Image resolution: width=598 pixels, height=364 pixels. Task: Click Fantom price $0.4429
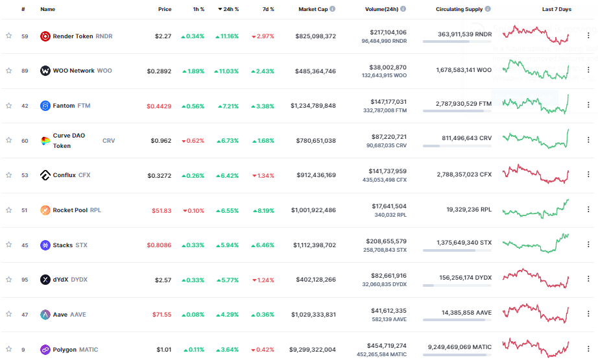(x=159, y=106)
